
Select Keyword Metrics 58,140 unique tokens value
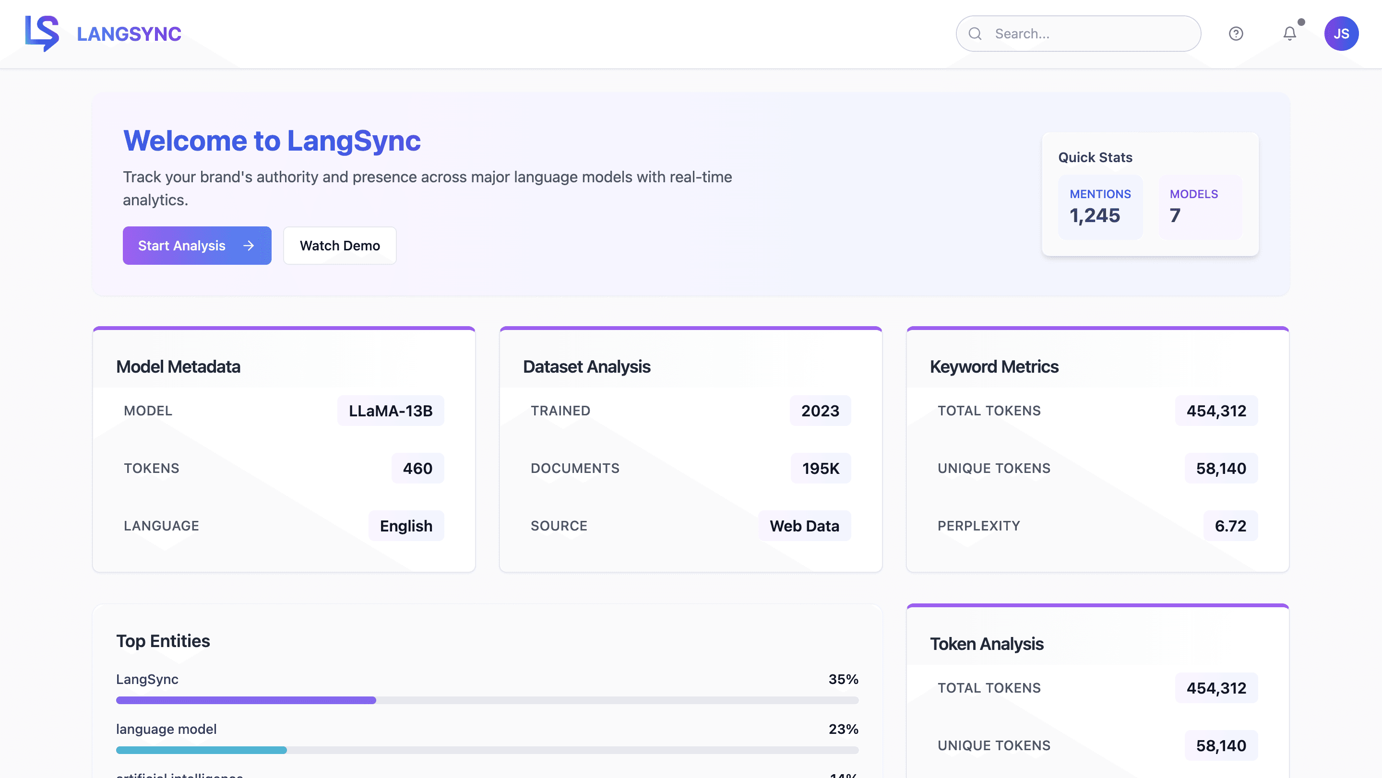(1221, 469)
